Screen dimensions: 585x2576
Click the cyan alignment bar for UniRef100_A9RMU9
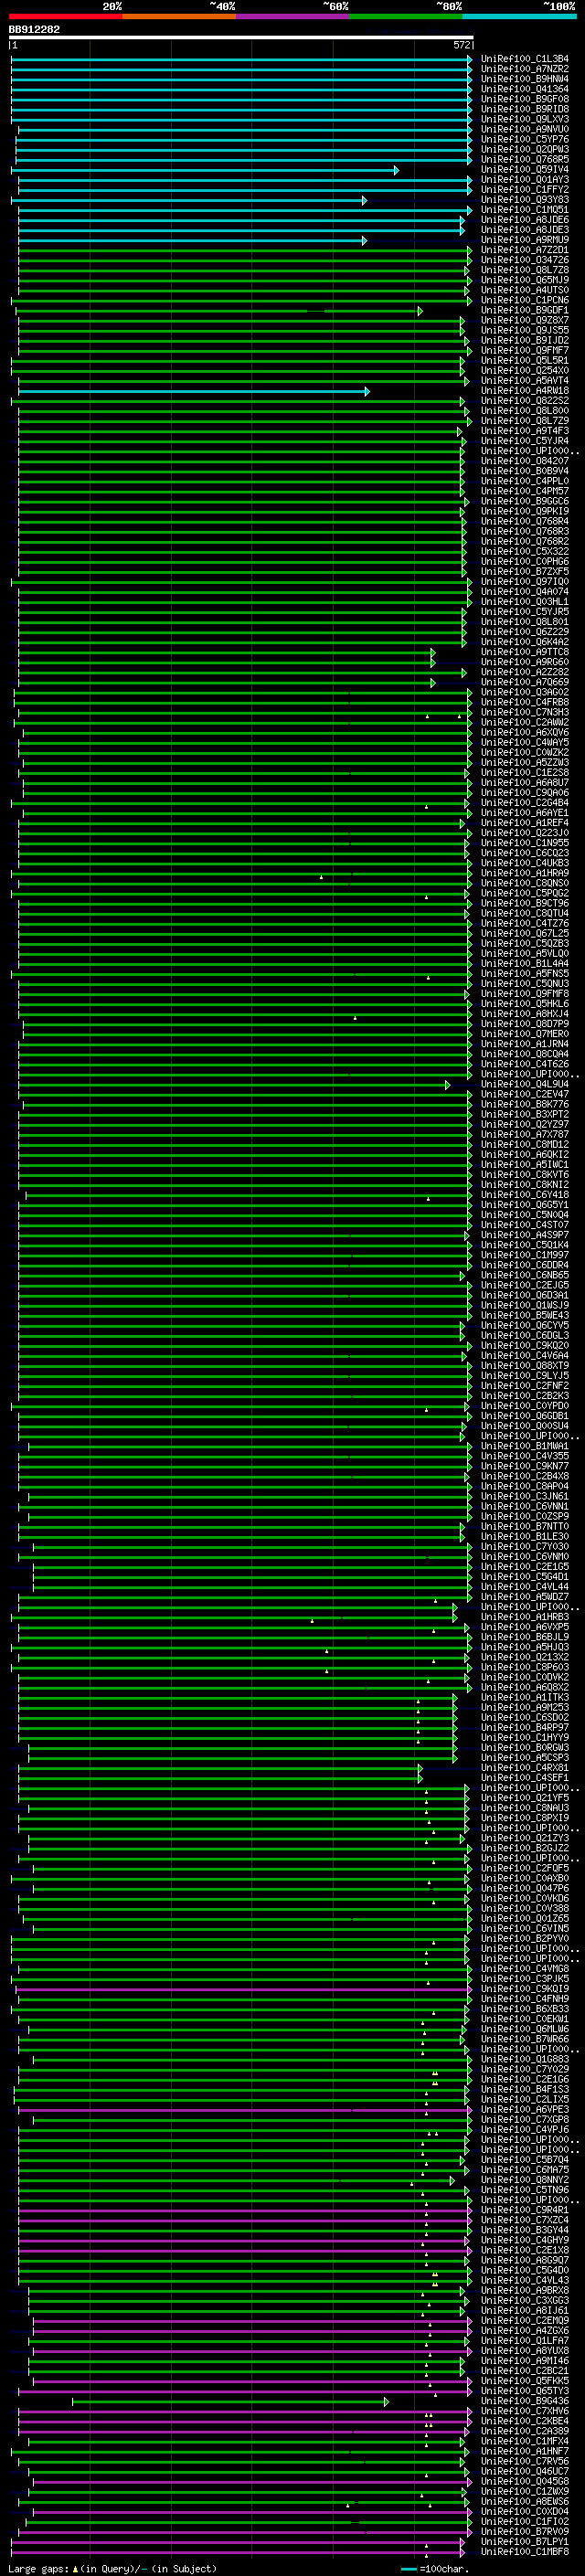point(192,240)
